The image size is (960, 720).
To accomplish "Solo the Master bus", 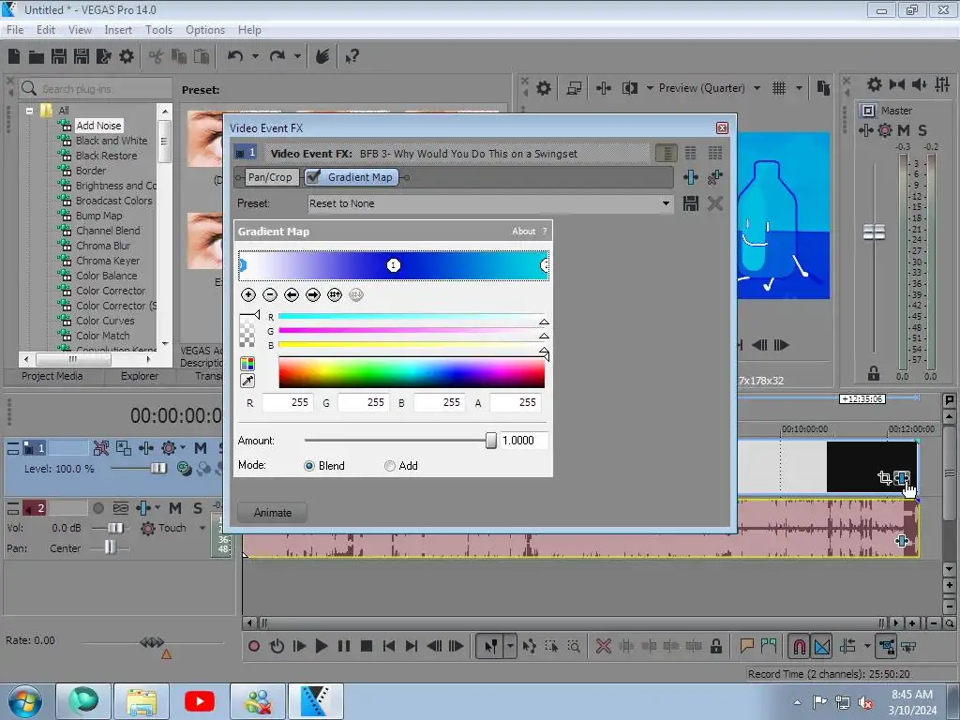I will (x=922, y=129).
